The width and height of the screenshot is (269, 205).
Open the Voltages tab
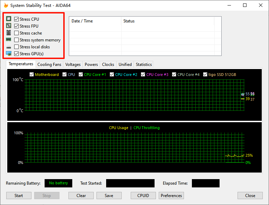pos(73,65)
